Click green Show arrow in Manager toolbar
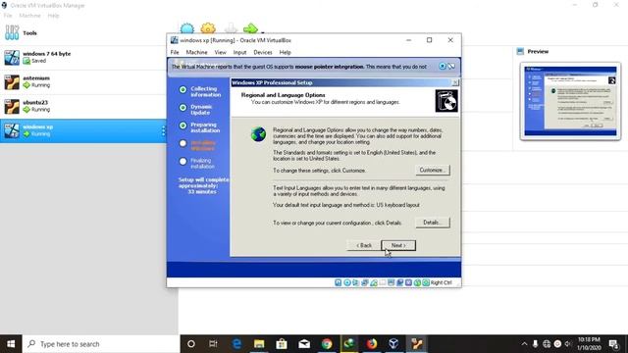 (251, 28)
